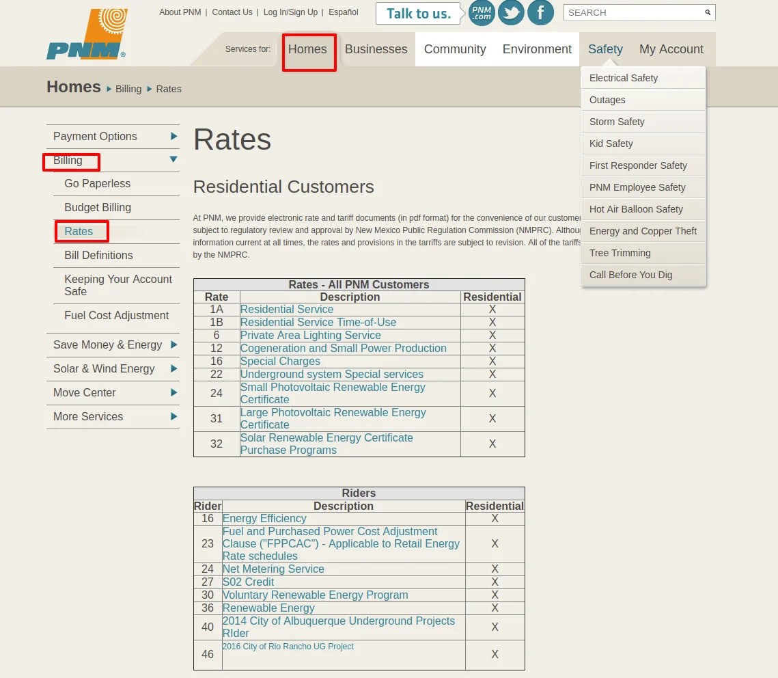This screenshot has height=678, width=778.
Task: Open Energy Efficiency rider link
Action: [264, 518]
